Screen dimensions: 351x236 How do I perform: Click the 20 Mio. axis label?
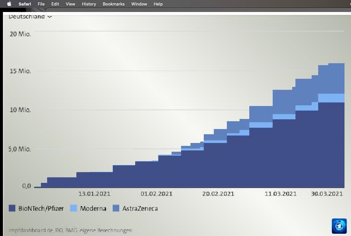[20, 34]
